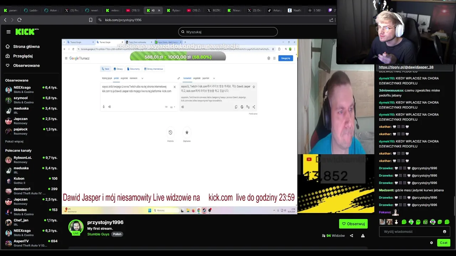The height and width of the screenshot is (256, 456).
Task: Select Dokumenty tab in streamed Translate
Action: click(x=133, y=69)
